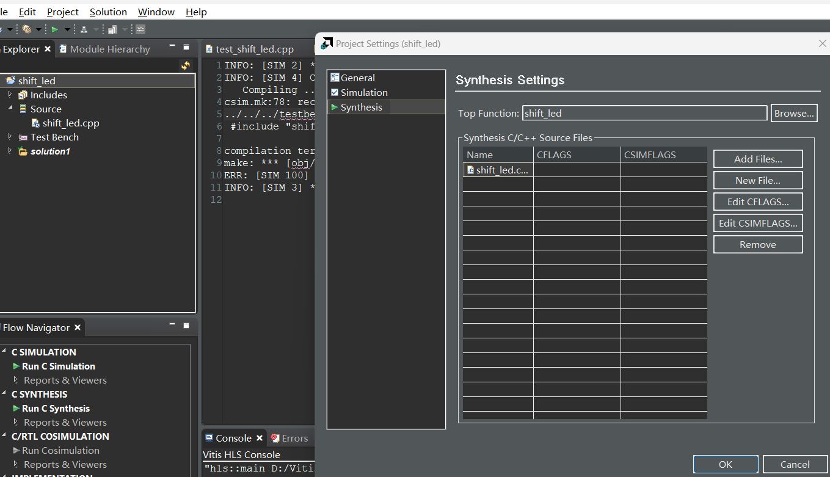Close the Explorer tab

(x=48, y=49)
